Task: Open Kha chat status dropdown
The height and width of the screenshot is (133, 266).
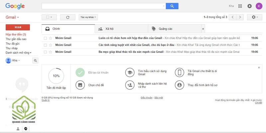Action: [x=19, y=61]
